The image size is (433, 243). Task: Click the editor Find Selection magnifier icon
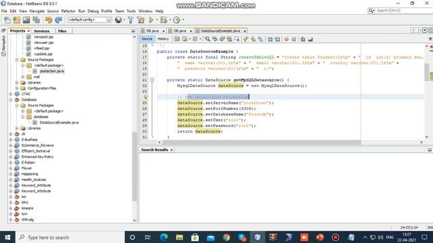(208, 39)
